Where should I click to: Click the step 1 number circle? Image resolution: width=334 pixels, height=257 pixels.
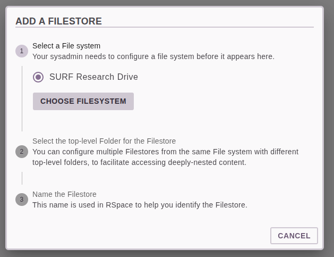pyautogui.click(x=22, y=51)
